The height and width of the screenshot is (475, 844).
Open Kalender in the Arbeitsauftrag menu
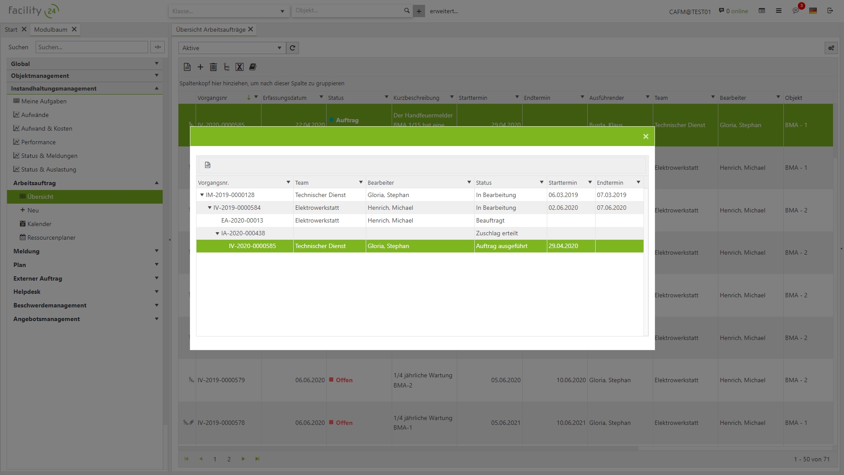39,224
